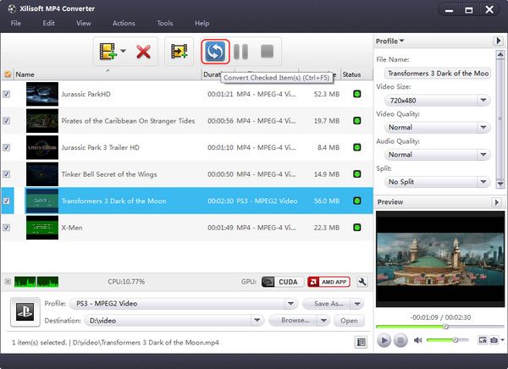Click status icon of X-Men row
508x369 pixels.
(357, 228)
